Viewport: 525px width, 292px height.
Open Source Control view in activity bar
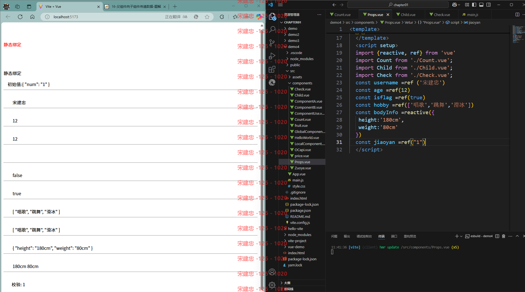[x=272, y=42]
